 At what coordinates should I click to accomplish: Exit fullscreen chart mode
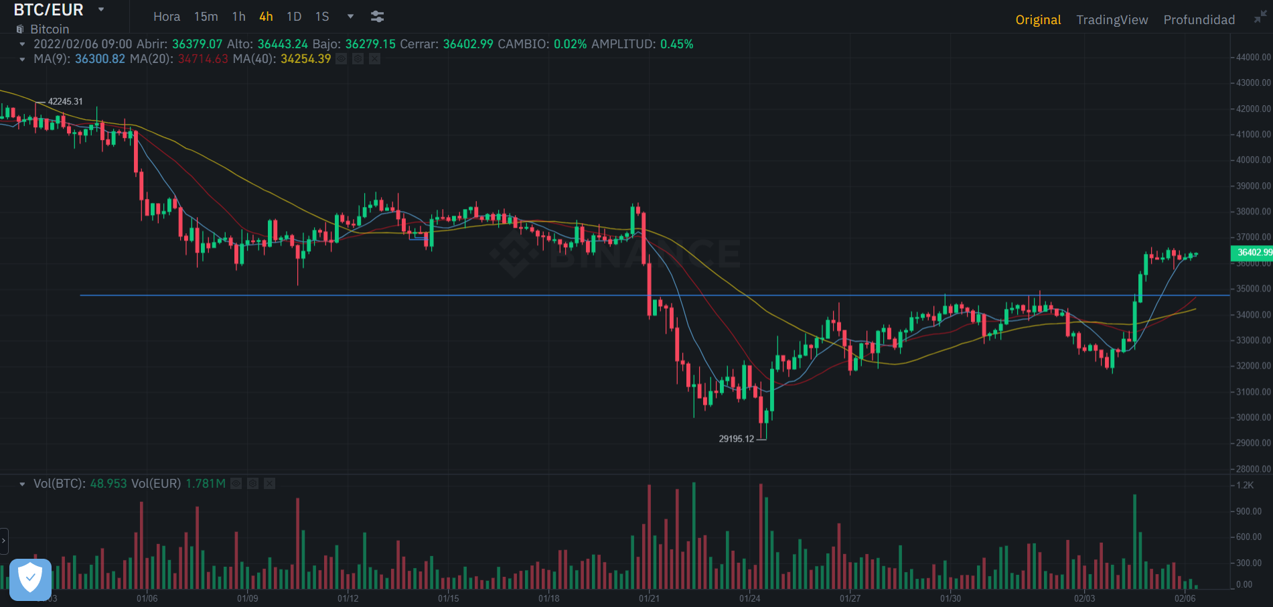(x=1260, y=18)
